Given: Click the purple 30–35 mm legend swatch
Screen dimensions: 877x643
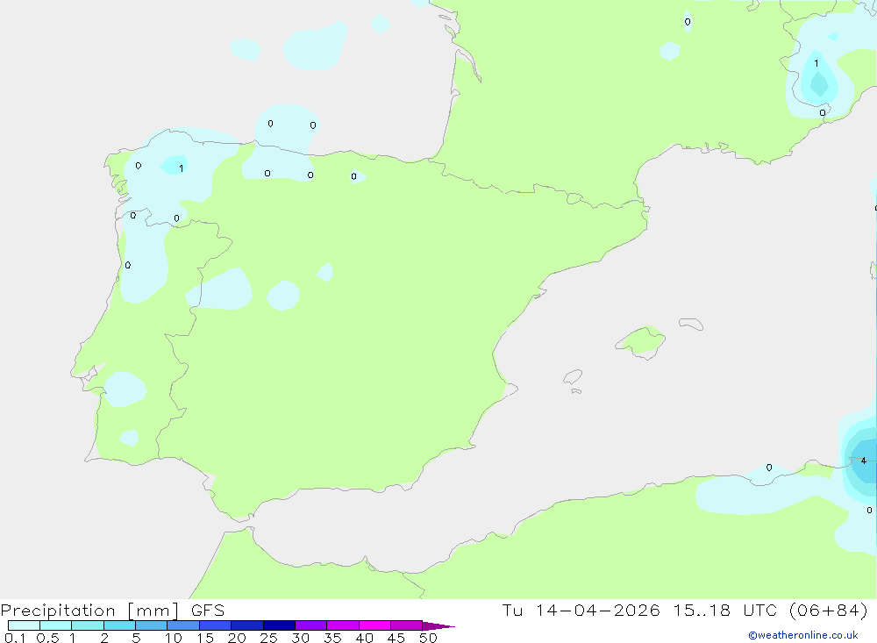Looking at the screenshot, I should (310, 625).
